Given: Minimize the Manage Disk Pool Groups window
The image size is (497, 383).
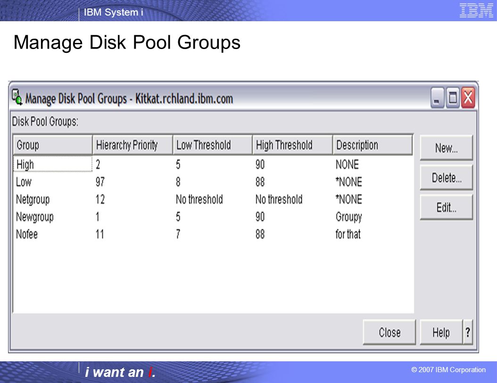Looking at the screenshot, I should (x=437, y=98).
